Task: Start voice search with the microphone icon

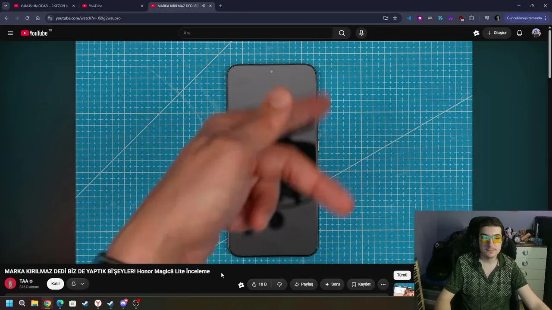Action: (x=361, y=33)
